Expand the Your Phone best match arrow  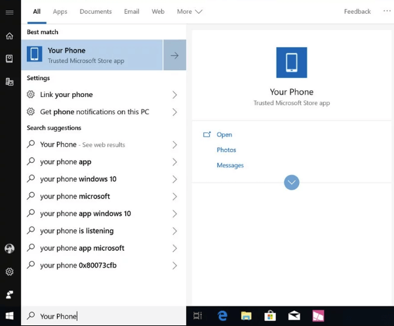pos(174,55)
